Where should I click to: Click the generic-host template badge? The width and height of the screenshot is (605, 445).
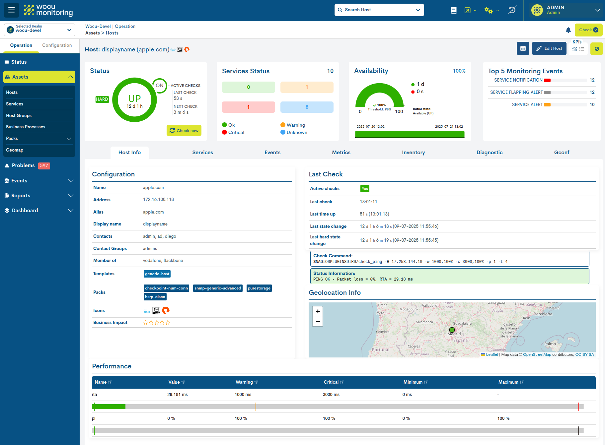click(x=157, y=274)
